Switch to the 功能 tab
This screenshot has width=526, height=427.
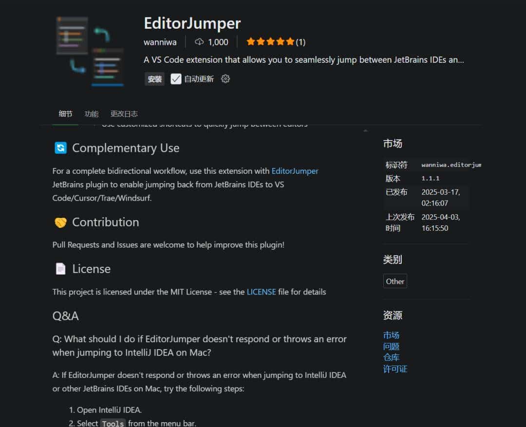(92, 113)
